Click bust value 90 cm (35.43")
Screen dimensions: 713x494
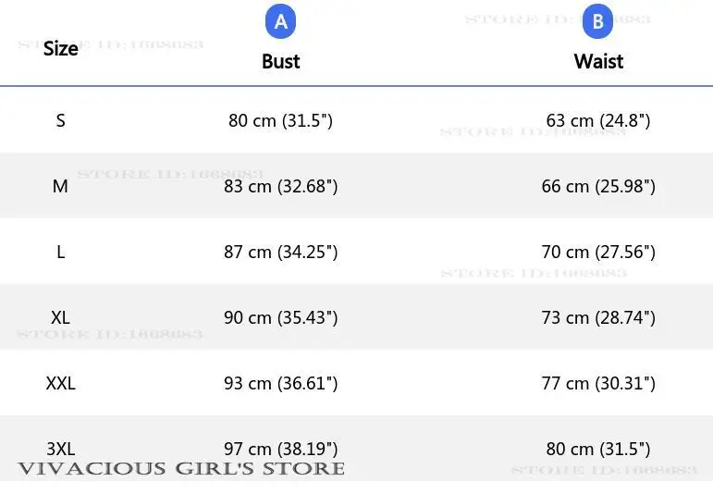click(x=280, y=317)
